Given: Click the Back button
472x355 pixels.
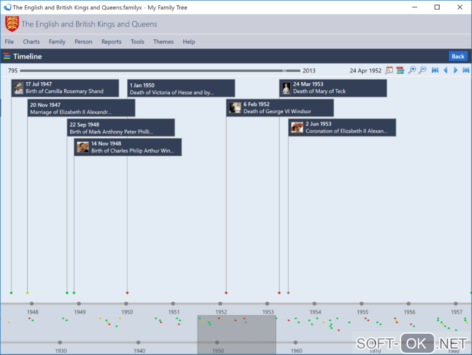Looking at the screenshot, I should (x=458, y=56).
